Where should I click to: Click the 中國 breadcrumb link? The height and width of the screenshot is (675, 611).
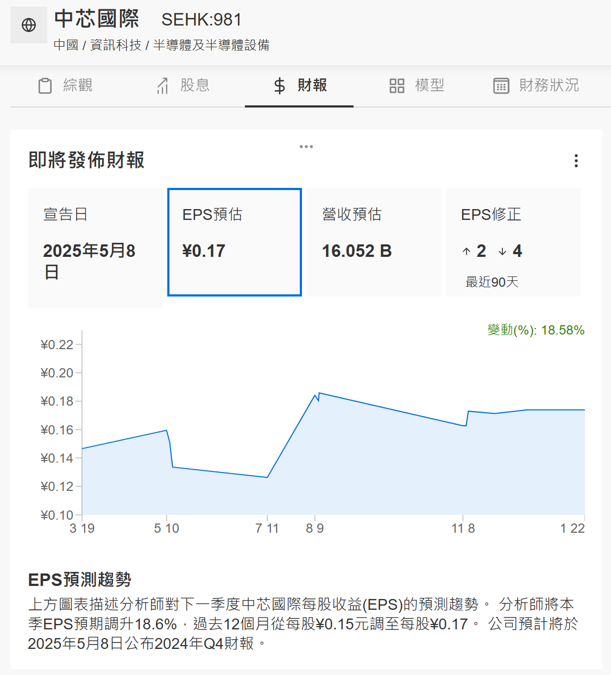66,45
